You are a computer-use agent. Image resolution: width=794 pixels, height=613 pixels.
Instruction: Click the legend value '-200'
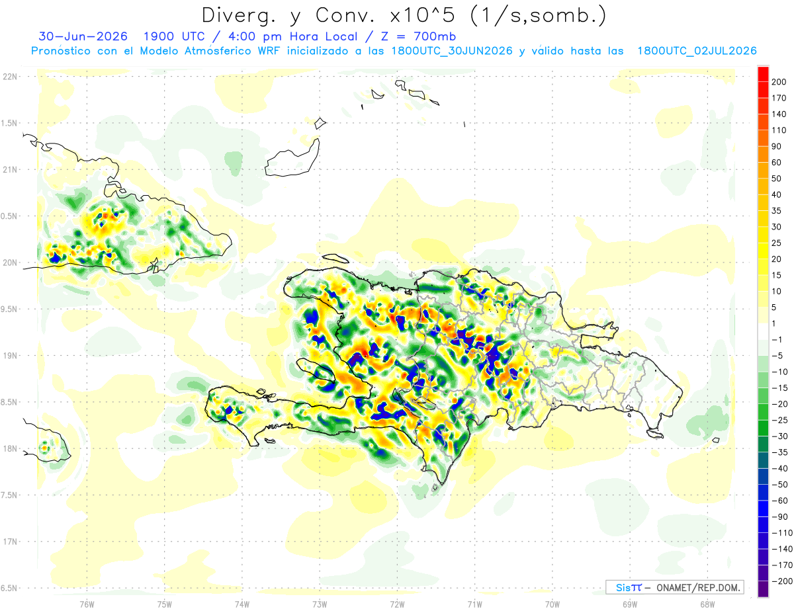coord(783,581)
